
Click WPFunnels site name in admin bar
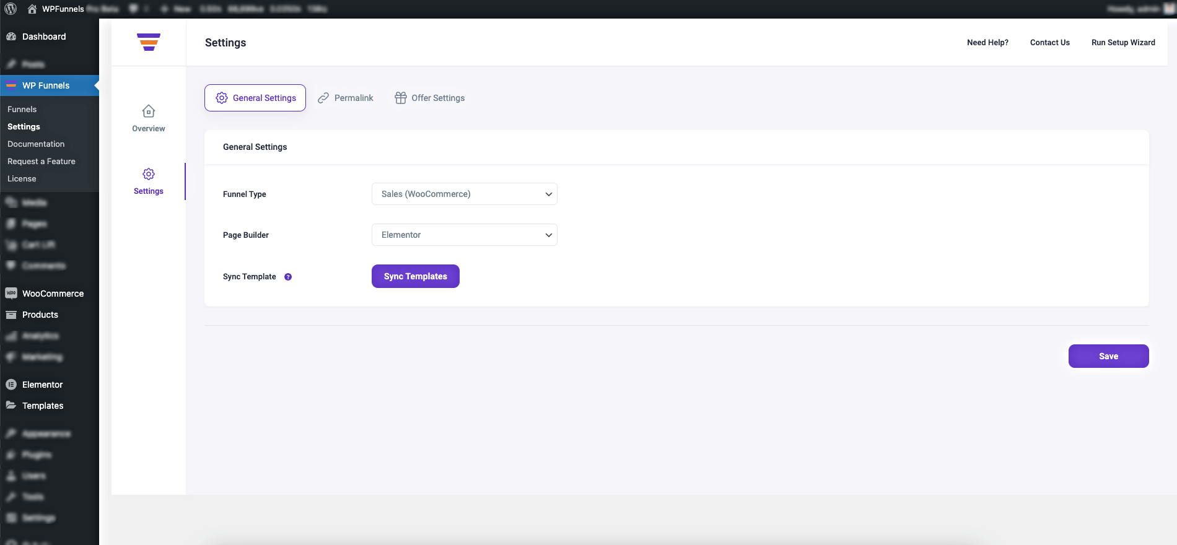(x=63, y=9)
